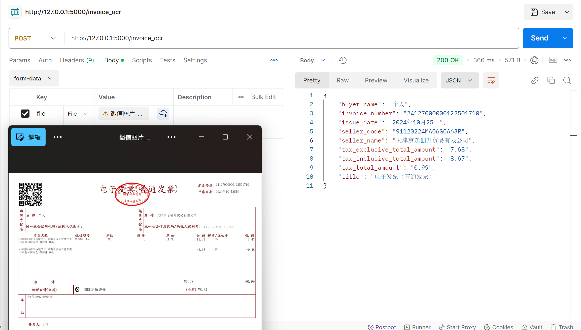Open Trash in status bar
Screen dimensions: 581x330
(562, 327)
